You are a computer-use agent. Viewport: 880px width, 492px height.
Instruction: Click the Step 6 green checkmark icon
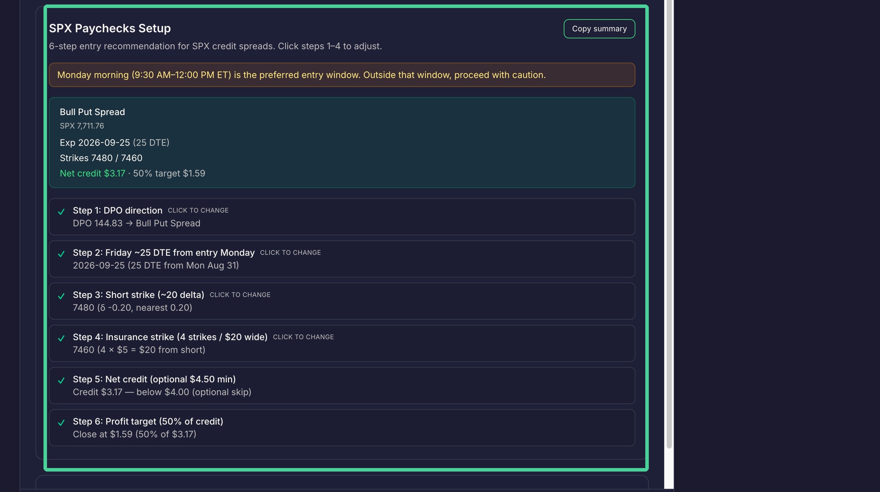(61, 423)
